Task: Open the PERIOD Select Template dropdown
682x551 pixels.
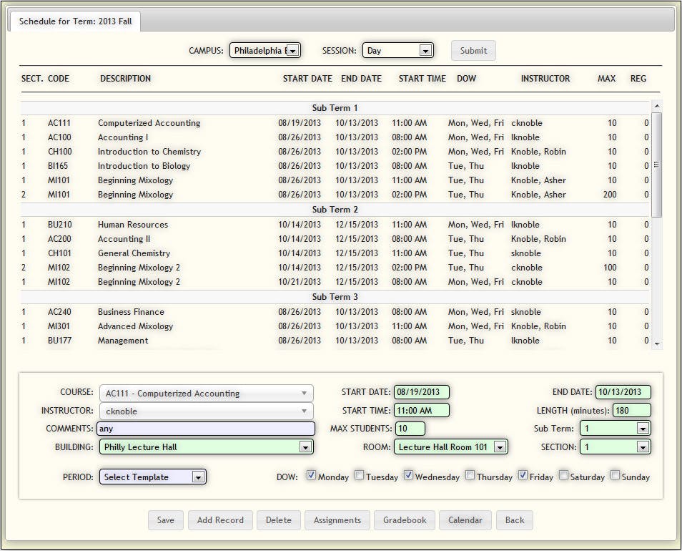Action: coord(153,477)
